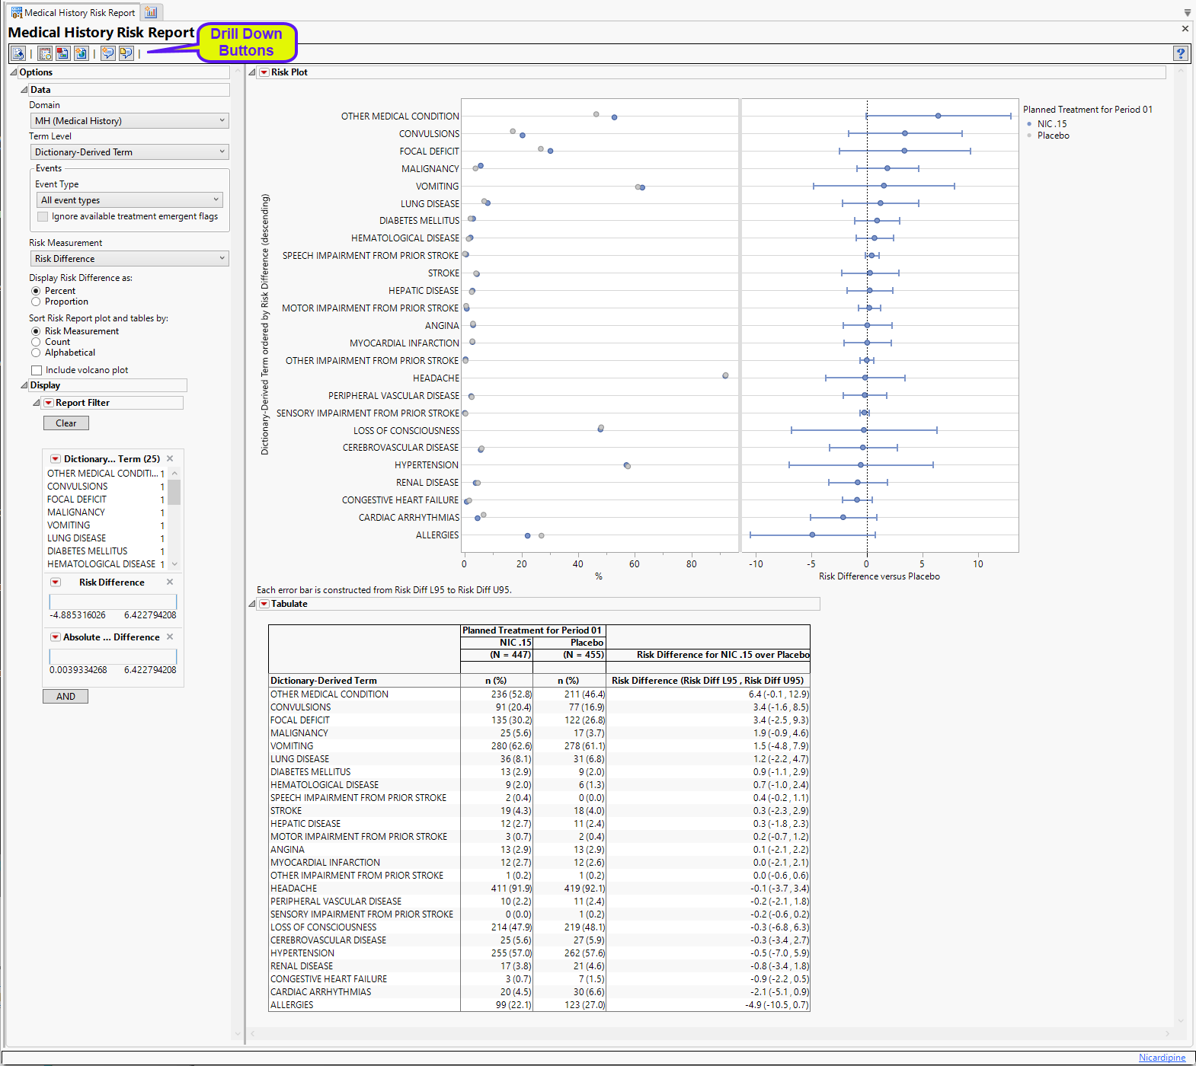Open help with the question mark icon
The height and width of the screenshot is (1066, 1196).
1180,53
